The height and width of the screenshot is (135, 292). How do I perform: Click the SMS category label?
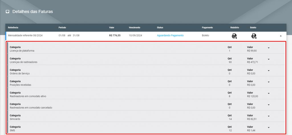point(12,130)
